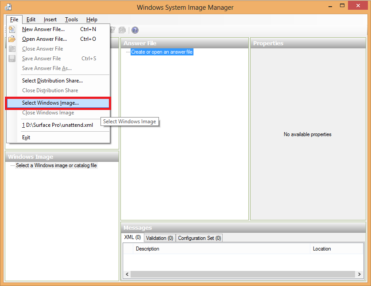Click Save Answer File As menu entry
Screen dimensions: 371x286
(58, 68)
